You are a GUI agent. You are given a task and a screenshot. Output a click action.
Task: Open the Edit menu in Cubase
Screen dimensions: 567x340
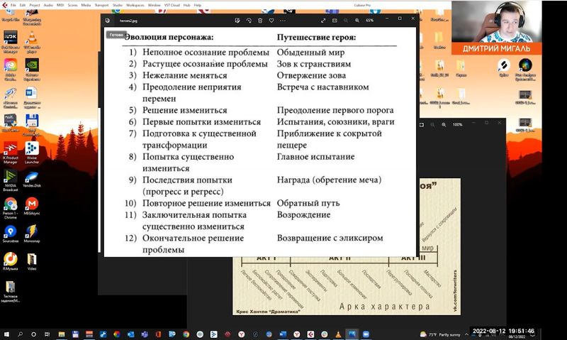23,5
